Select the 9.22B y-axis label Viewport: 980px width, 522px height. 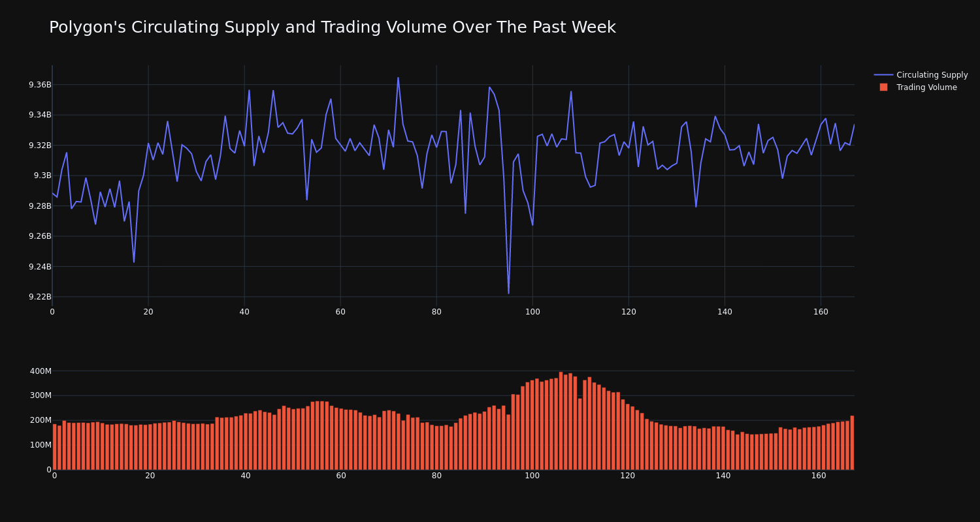pos(40,297)
